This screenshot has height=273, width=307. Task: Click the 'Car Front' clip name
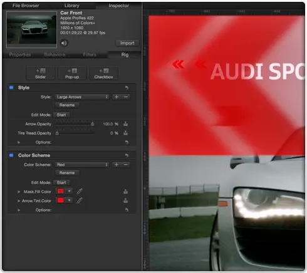(71, 13)
